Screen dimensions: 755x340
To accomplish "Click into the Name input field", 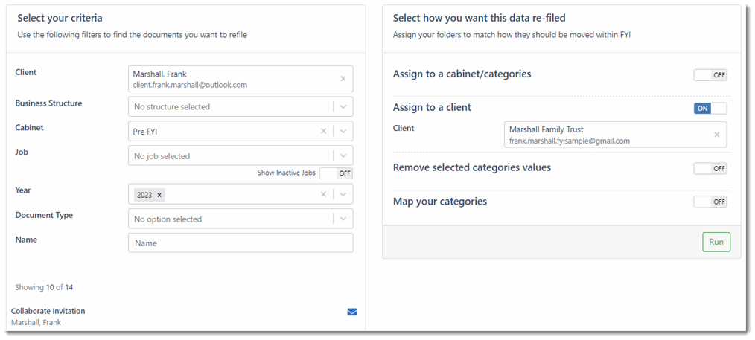I will click(x=240, y=243).
